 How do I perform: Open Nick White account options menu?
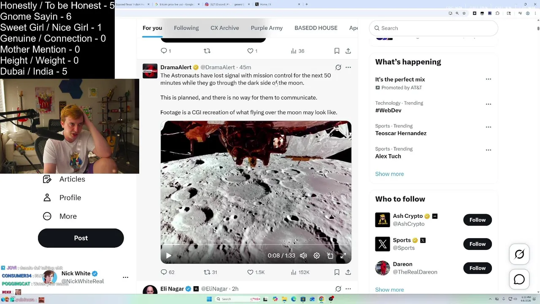pyautogui.click(x=125, y=277)
